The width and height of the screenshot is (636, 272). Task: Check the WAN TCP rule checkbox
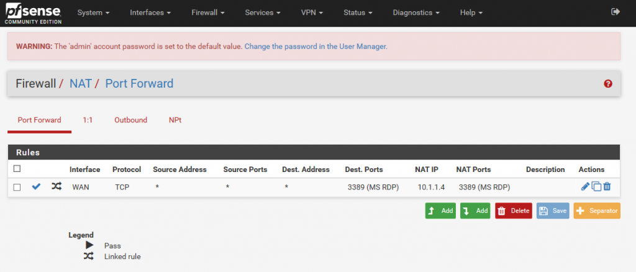click(17, 187)
